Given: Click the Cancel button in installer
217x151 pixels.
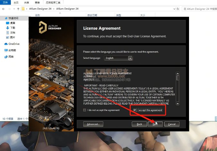Looking at the screenshot, I should [x=172, y=124].
